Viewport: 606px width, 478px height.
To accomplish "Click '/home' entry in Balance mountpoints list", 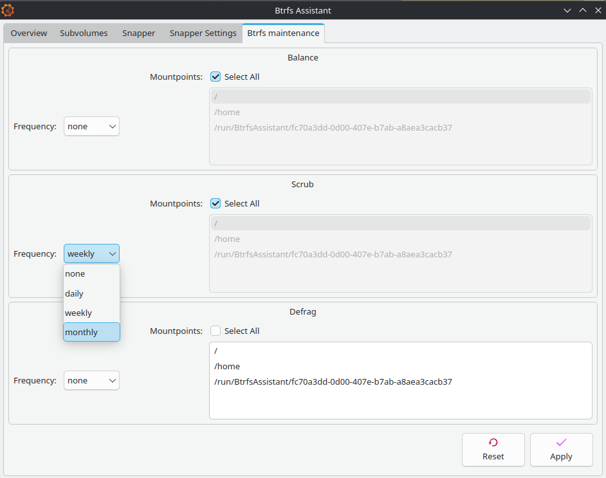I will point(401,113).
